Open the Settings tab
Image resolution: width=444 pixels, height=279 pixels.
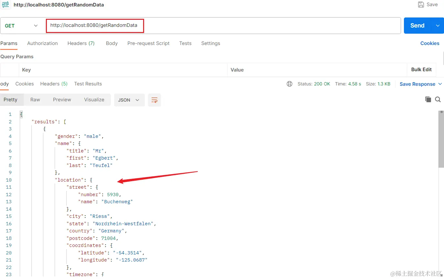tap(211, 43)
